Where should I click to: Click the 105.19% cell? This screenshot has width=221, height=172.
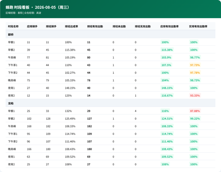coord(70,57)
